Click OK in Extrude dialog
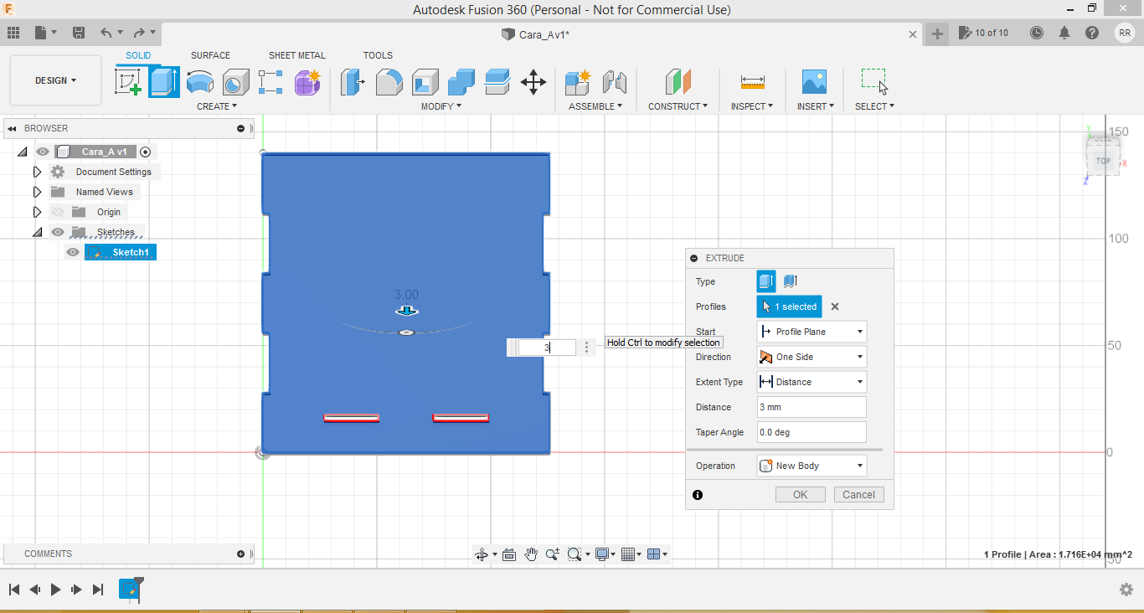This screenshot has width=1144, height=613. (x=801, y=494)
